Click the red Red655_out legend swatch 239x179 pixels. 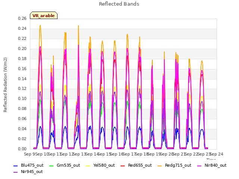click(x=123, y=166)
